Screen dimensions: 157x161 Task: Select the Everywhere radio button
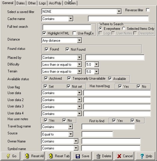(101, 28)
